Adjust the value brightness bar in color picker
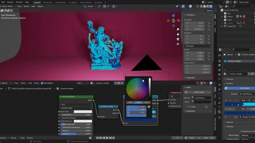 [x=149, y=89]
